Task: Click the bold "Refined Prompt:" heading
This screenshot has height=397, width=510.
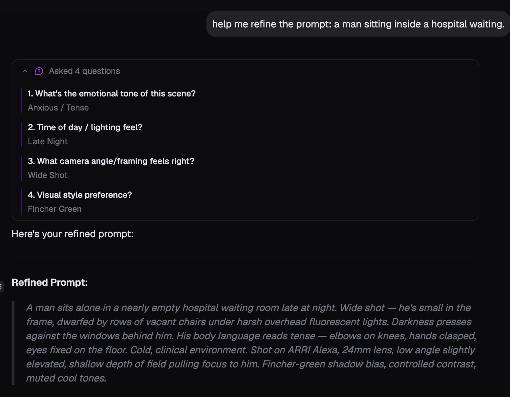Action: pos(50,283)
